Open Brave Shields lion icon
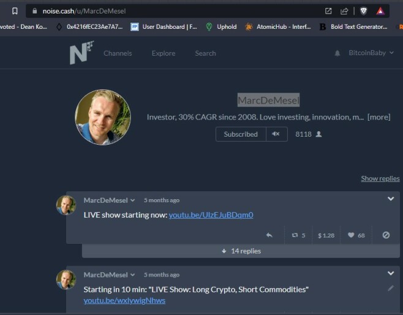This screenshot has height=315, width=403. (363, 11)
